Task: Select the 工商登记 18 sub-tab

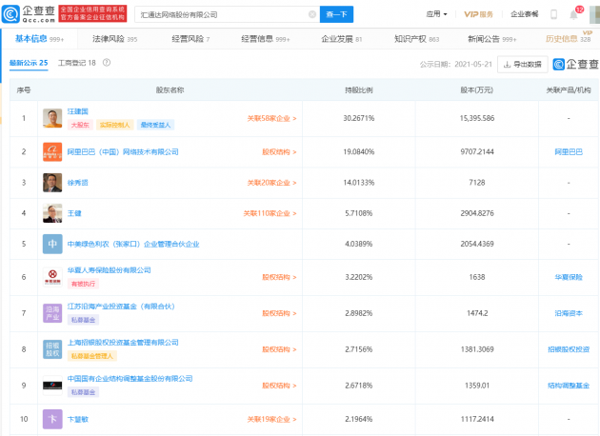Action: (76, 63)
